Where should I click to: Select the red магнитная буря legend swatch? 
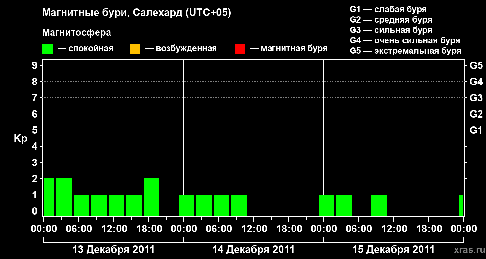240,49
